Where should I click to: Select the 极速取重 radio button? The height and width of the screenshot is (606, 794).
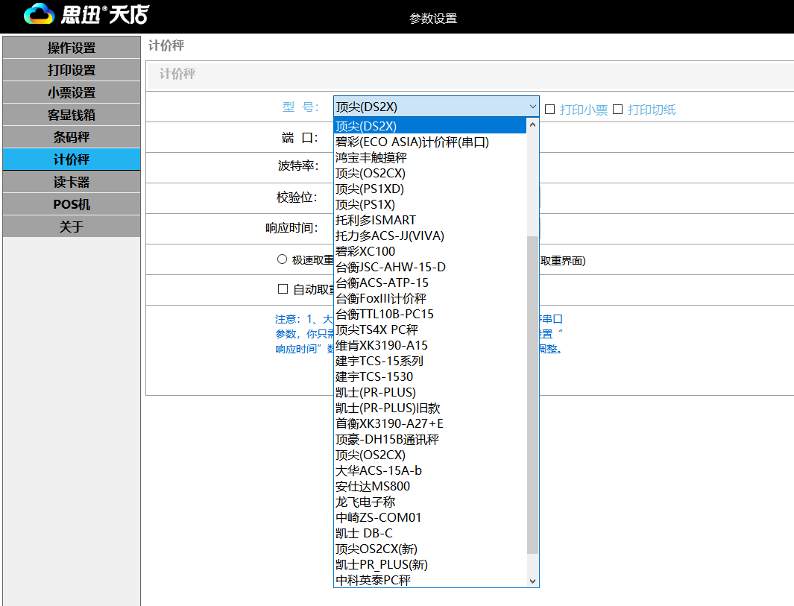[282, 259]
